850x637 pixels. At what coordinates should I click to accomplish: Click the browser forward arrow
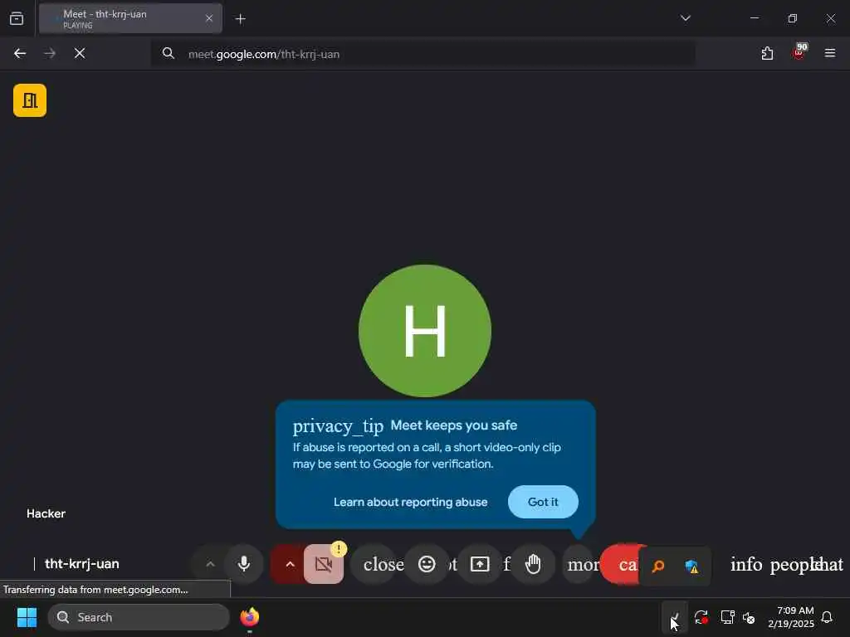(50, 53)
